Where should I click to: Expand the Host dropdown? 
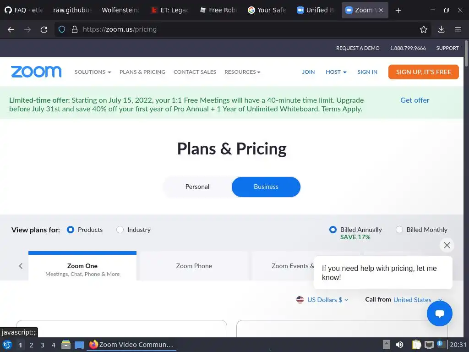[x=336, y=72]
